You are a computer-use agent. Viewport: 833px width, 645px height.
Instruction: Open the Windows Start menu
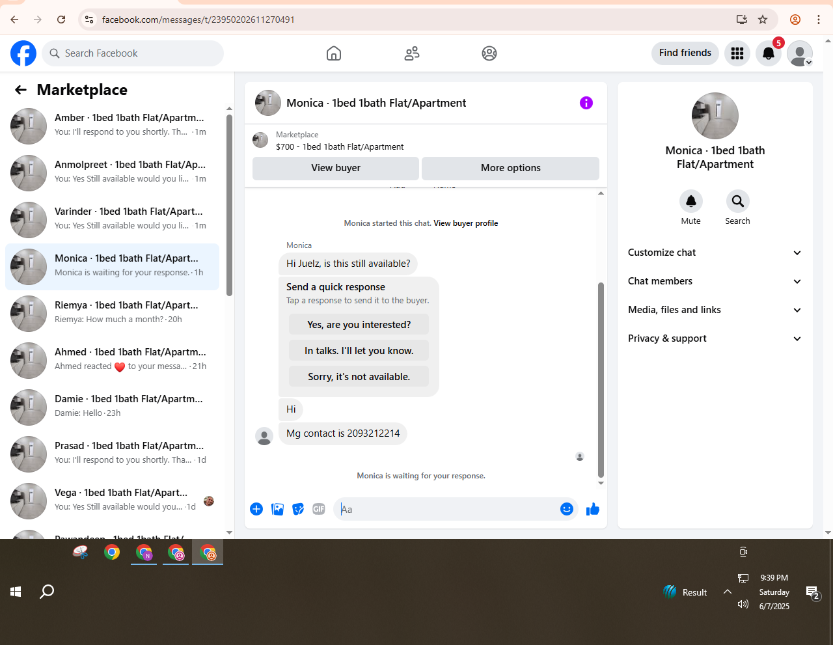pyautogui.click(x=16, y=592)
